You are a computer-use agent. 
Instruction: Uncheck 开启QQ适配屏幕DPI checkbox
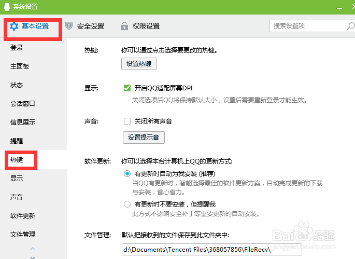[x=127, y=88]
